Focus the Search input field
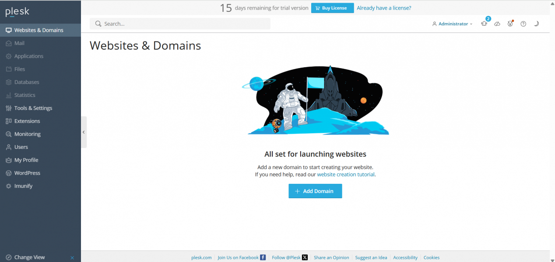The height and width of the screenshot is (262, 555). [180, 24]
